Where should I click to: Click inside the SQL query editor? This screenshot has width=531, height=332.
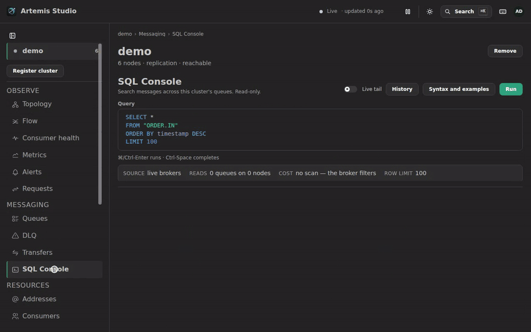(320, 130)
